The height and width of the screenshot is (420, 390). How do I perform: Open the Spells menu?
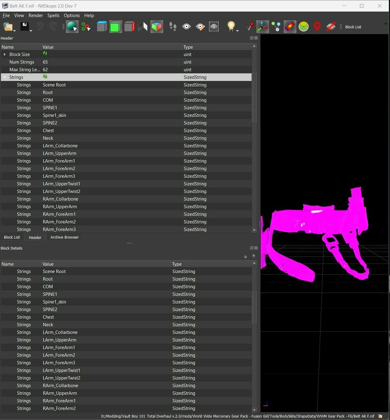pyautogui.click(x=53, y=16)
